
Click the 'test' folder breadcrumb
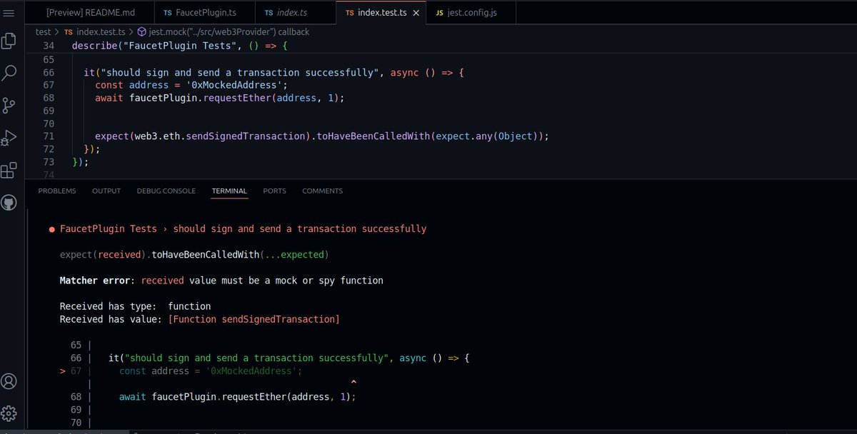(44, 31)
